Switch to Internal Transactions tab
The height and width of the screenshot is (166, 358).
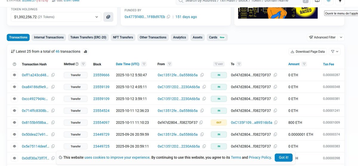pyautogui.click(x=49, y=37)
